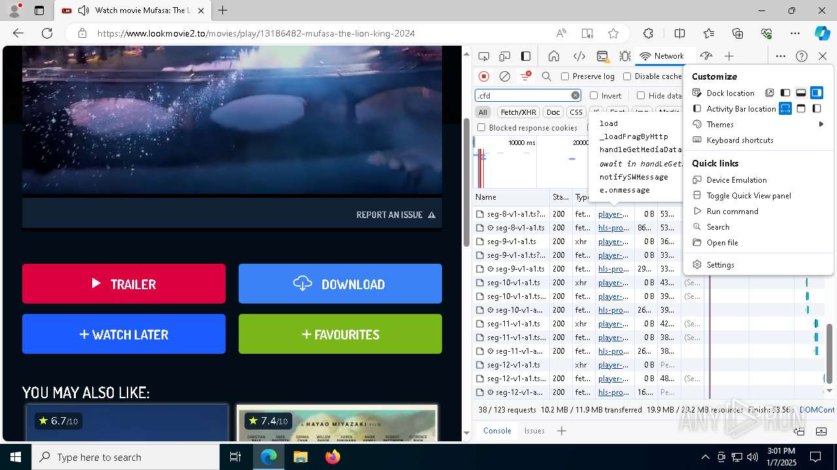Click the red TRAILER button
The width and height of the screenshot is (837, 470).
coord(124,283)
